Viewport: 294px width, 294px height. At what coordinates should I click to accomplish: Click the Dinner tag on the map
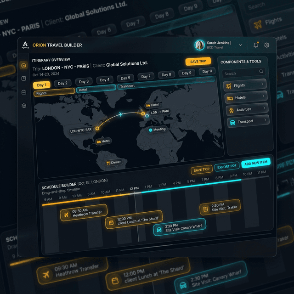tap(114, 163)
